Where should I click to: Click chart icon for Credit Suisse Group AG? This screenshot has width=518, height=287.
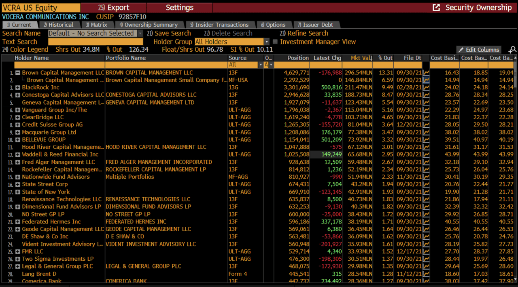pyautogui.click(x=426, y=125)
